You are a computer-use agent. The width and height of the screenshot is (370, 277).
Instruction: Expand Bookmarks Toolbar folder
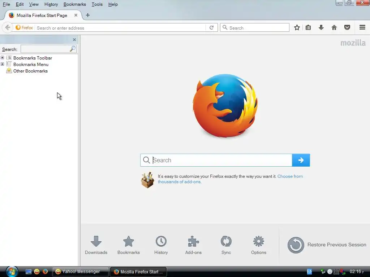[x=3, y=58]
